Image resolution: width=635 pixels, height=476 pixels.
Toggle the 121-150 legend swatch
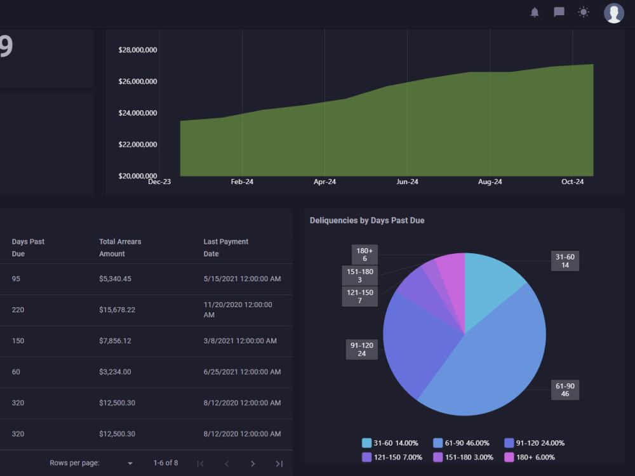coord(366,457)
